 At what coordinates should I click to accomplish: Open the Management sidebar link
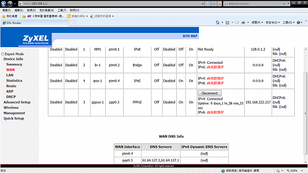coord(14,113)
